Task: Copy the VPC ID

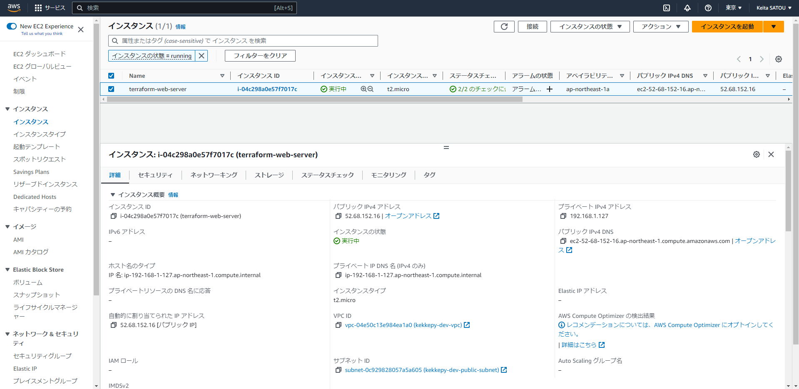Action: pyautogui.click(x=338, y=325)
